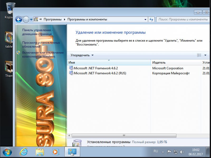Refresh the Programs and Features view

tap(151, 19)
